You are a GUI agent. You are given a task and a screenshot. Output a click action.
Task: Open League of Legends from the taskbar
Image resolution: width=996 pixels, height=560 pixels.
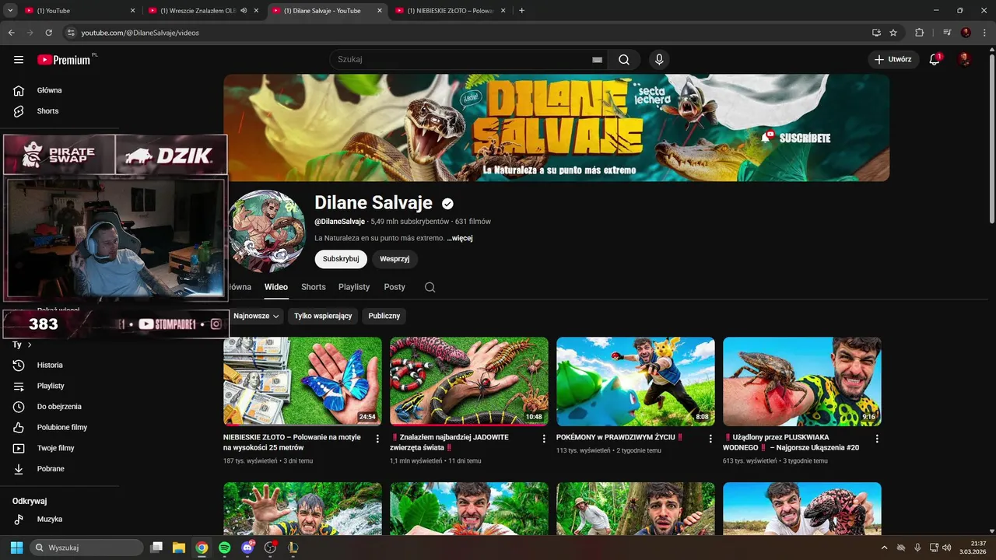(x=293, y=548)
